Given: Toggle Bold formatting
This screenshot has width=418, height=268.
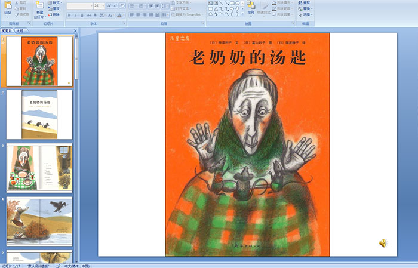Looking at the screenshot, I should coord(69,15).
